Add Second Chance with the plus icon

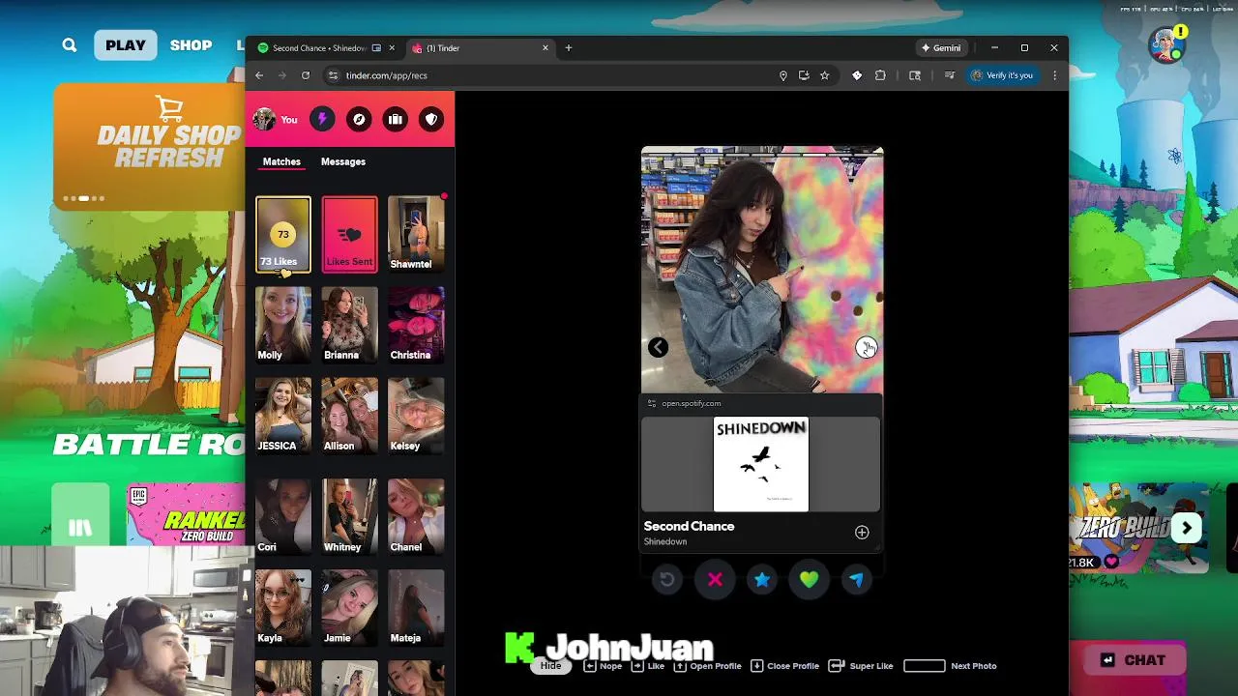pyautogui.click(x=862, y=533)
